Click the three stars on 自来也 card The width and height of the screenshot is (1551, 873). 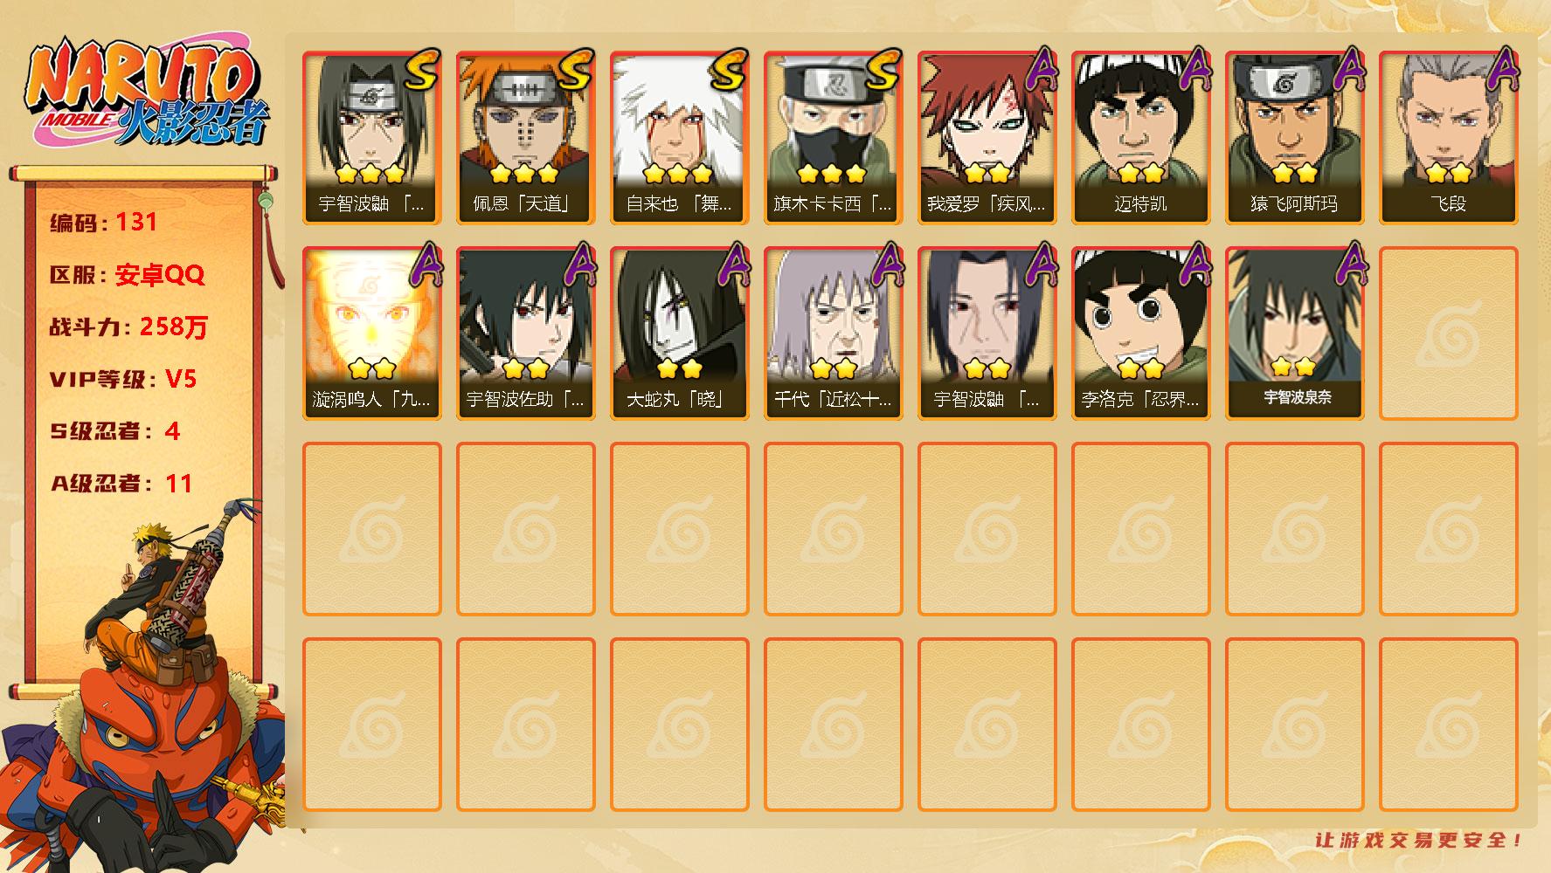[x=678, y=173]
